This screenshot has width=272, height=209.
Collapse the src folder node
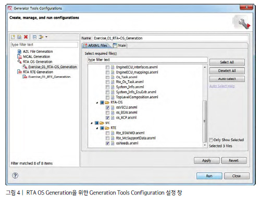(x=92, y=123)
